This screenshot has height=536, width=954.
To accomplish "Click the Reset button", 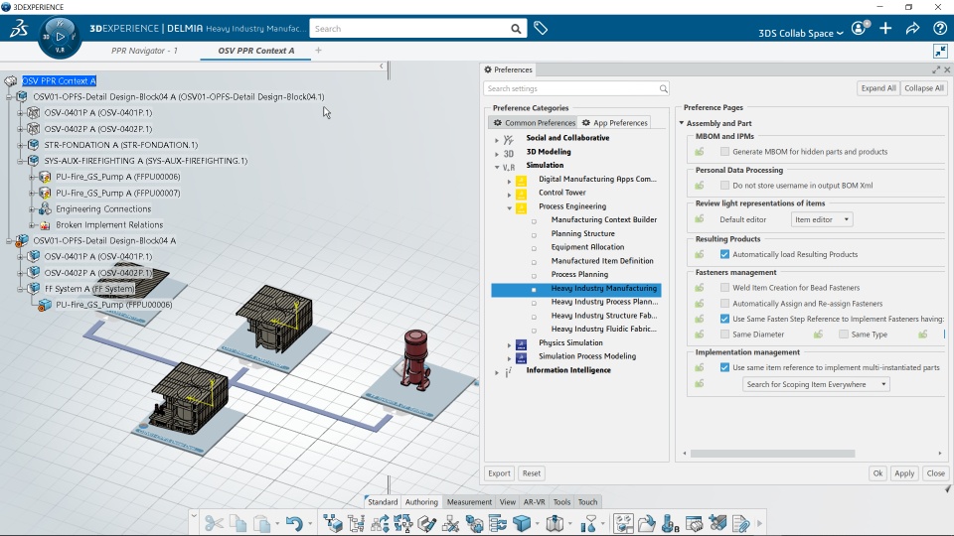I will 531,473.
